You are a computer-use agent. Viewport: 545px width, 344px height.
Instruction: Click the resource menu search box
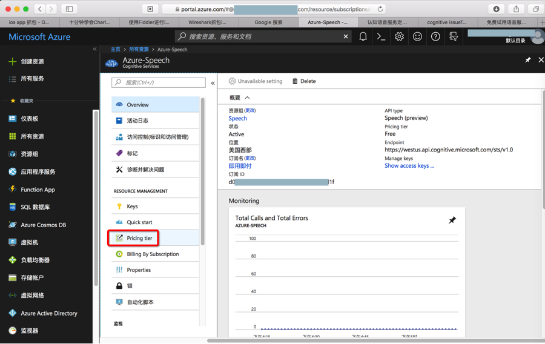159,82
